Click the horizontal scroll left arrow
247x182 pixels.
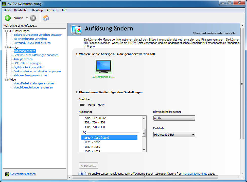pyautogui.click(x=70, y=177)
